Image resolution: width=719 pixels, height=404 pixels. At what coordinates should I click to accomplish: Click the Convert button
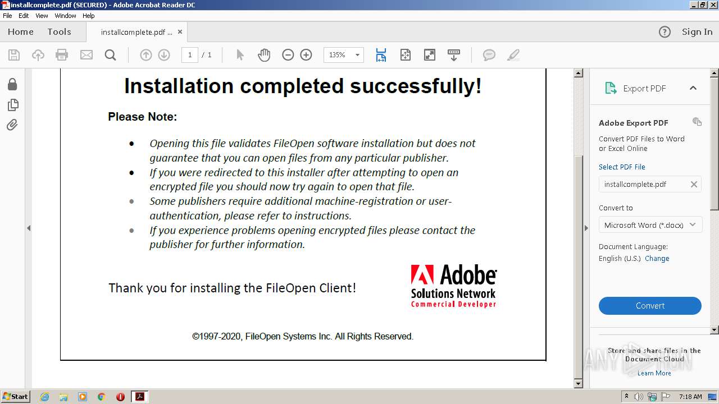click(x=650, y=306)
